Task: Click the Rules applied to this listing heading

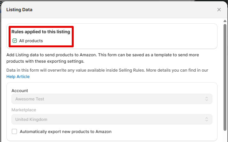Action: 41,32
